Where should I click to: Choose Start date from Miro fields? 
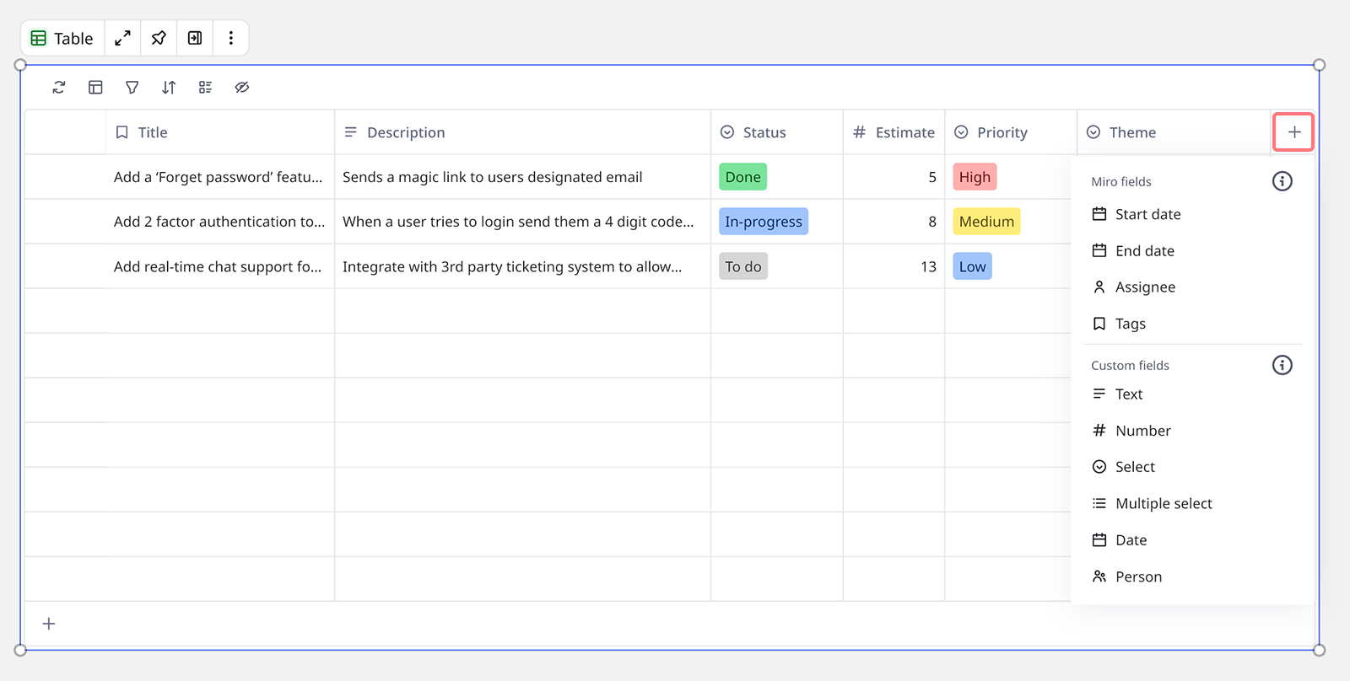[1147, 215]
